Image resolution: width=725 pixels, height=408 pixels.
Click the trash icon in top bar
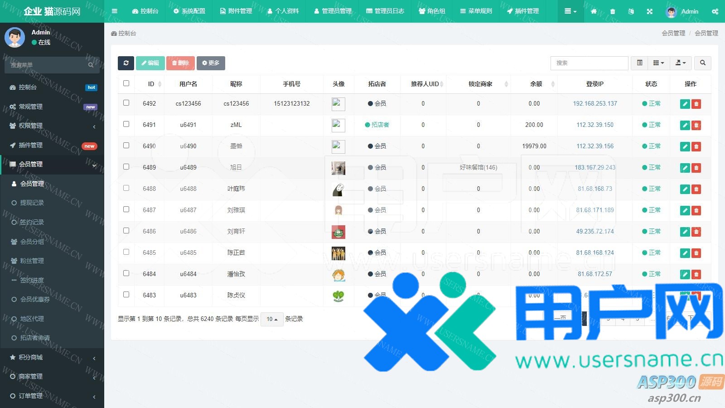coord(613,11)
